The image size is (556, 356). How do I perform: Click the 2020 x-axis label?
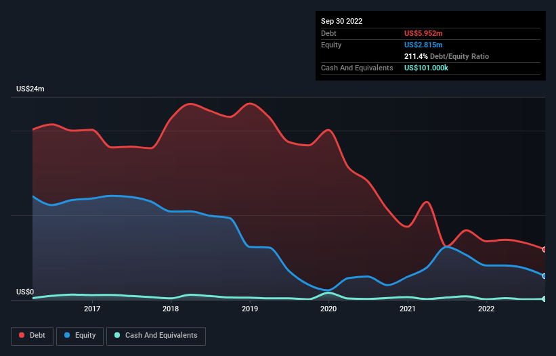tap(328, 309)
